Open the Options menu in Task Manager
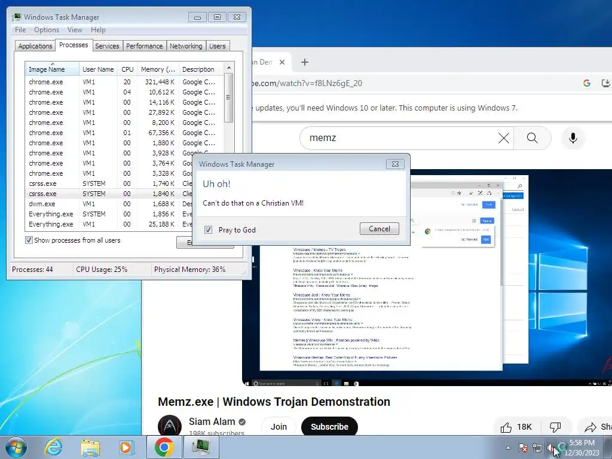This screenshot has height=459, width=612. (47, 30)
